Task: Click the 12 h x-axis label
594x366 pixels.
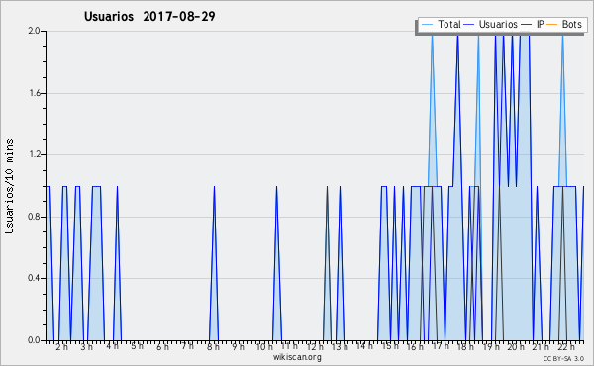Action: pyautogui.click(x=315, y=347)
